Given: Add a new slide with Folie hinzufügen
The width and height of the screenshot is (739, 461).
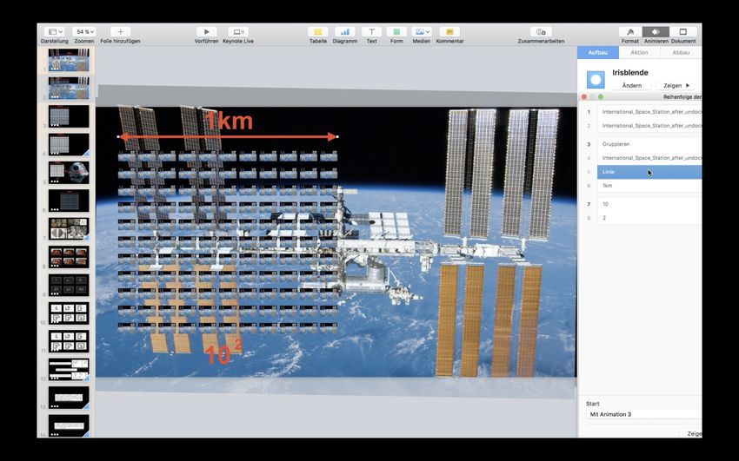Looking at the screenshot, I should coord(120,31).
